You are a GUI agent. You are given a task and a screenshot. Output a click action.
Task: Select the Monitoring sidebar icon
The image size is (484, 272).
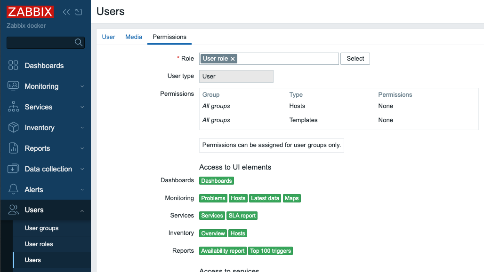pos(13,86)
